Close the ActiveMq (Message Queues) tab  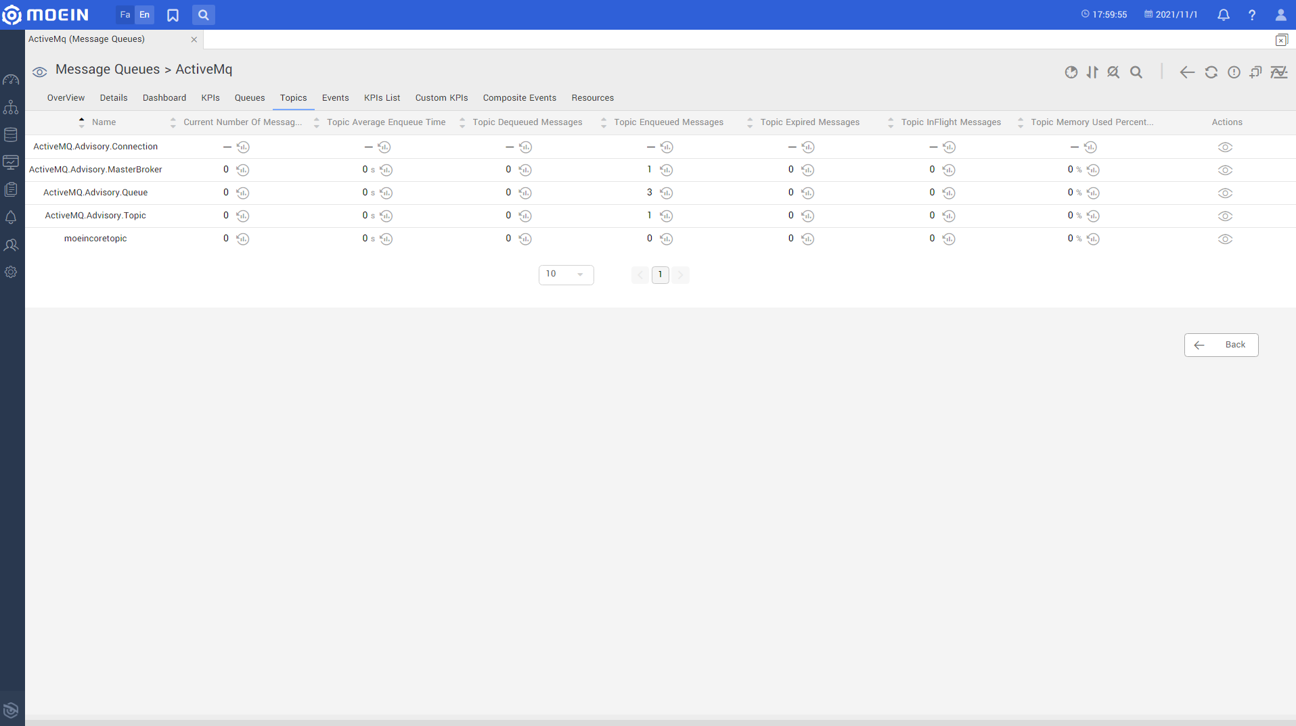pyautogui.click(x=194, y=40)
